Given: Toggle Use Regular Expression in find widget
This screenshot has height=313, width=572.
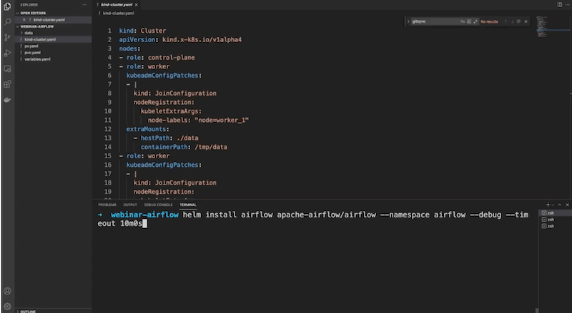Looking at the screenshot, I should [x=474, y=22].
